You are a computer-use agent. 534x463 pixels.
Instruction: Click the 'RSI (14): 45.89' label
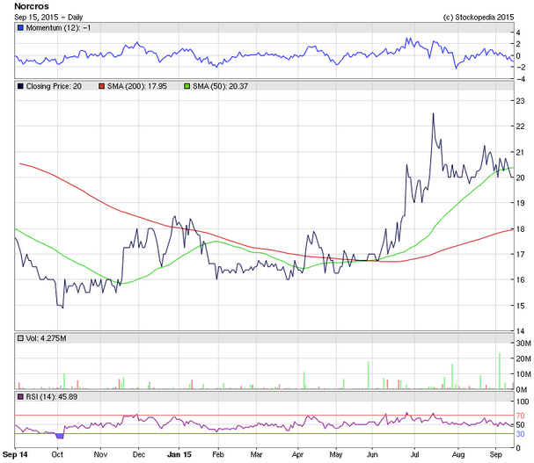[x=52, y=397]
